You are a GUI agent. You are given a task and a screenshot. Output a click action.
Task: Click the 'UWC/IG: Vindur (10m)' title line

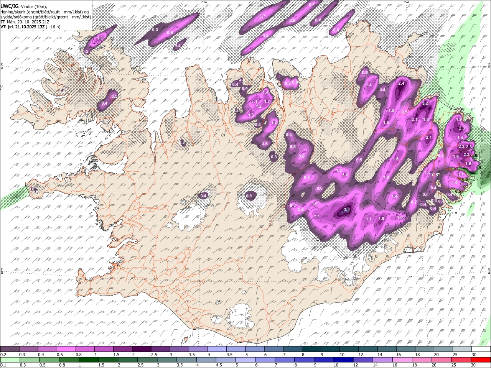[x=24, y=6]
